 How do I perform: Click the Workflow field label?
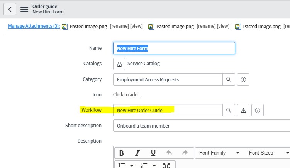point(92,110)
